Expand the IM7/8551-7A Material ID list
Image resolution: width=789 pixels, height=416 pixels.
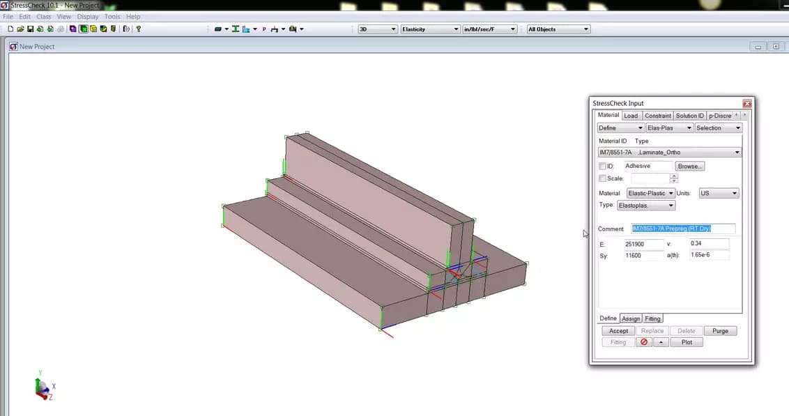click(737, 152)
